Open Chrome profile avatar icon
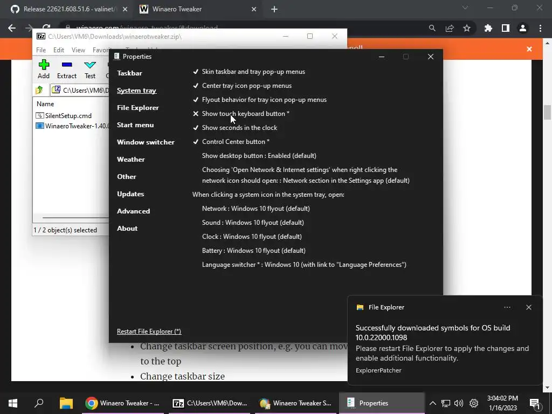 523,28
